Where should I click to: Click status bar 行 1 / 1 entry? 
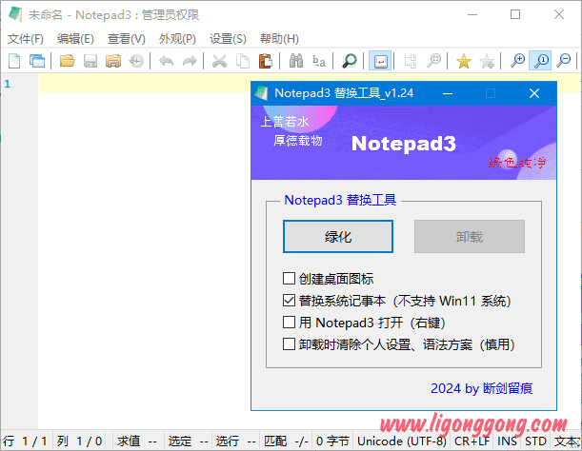[26, 441]
